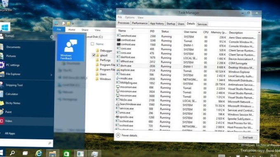Image resolution: width=280 pixels, height=157 pixels.
Task: Select the dasHost.exe process row
Action: [186, 58]
